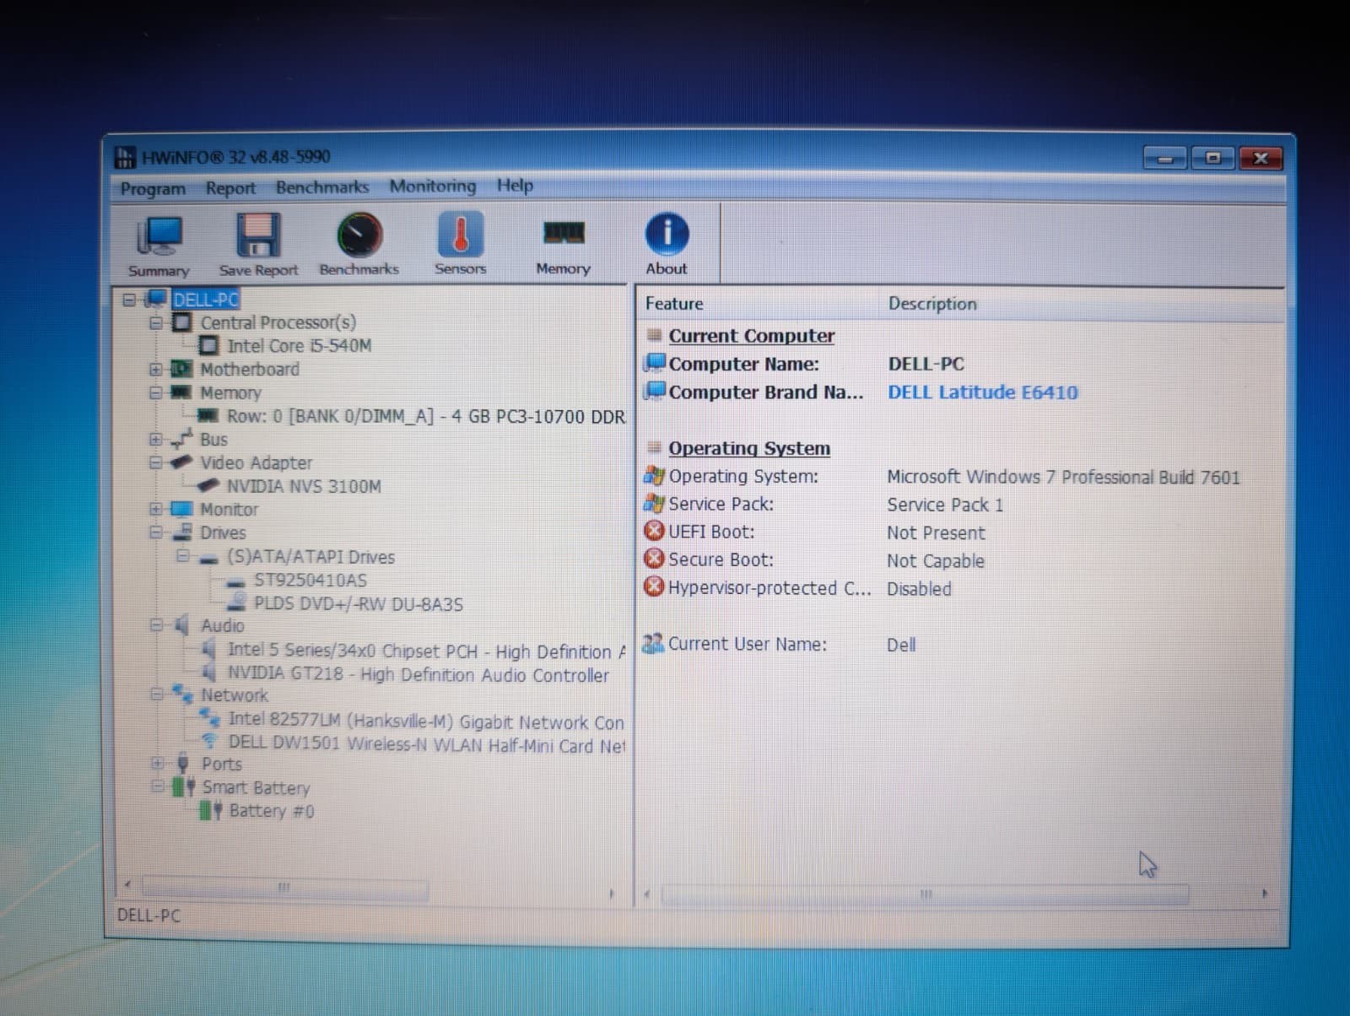The height and width of the screenshot is (1016, 1350).
Task: Expand the Ports node
Action: click(156, 764)
